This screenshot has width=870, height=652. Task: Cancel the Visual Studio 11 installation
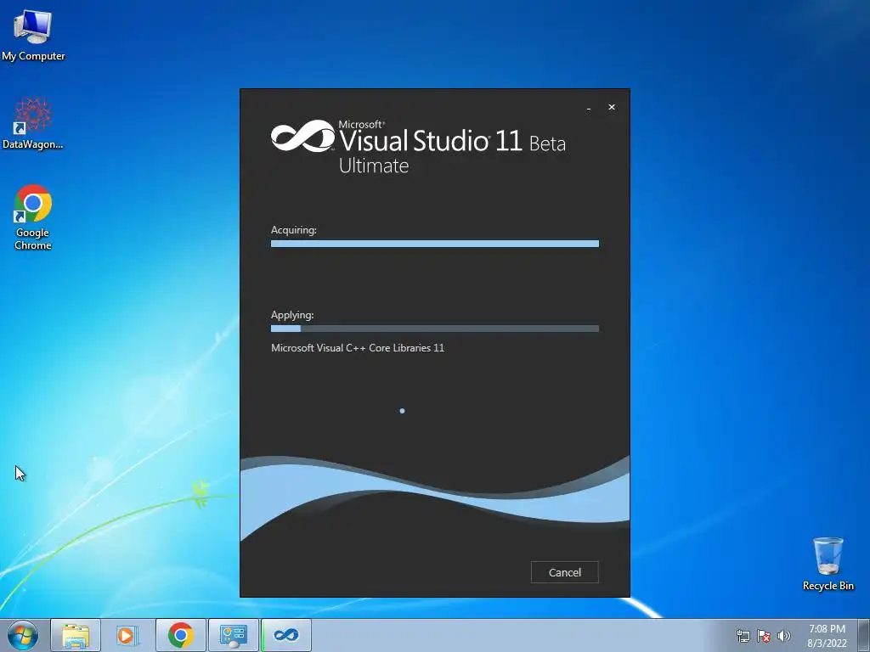564,572
